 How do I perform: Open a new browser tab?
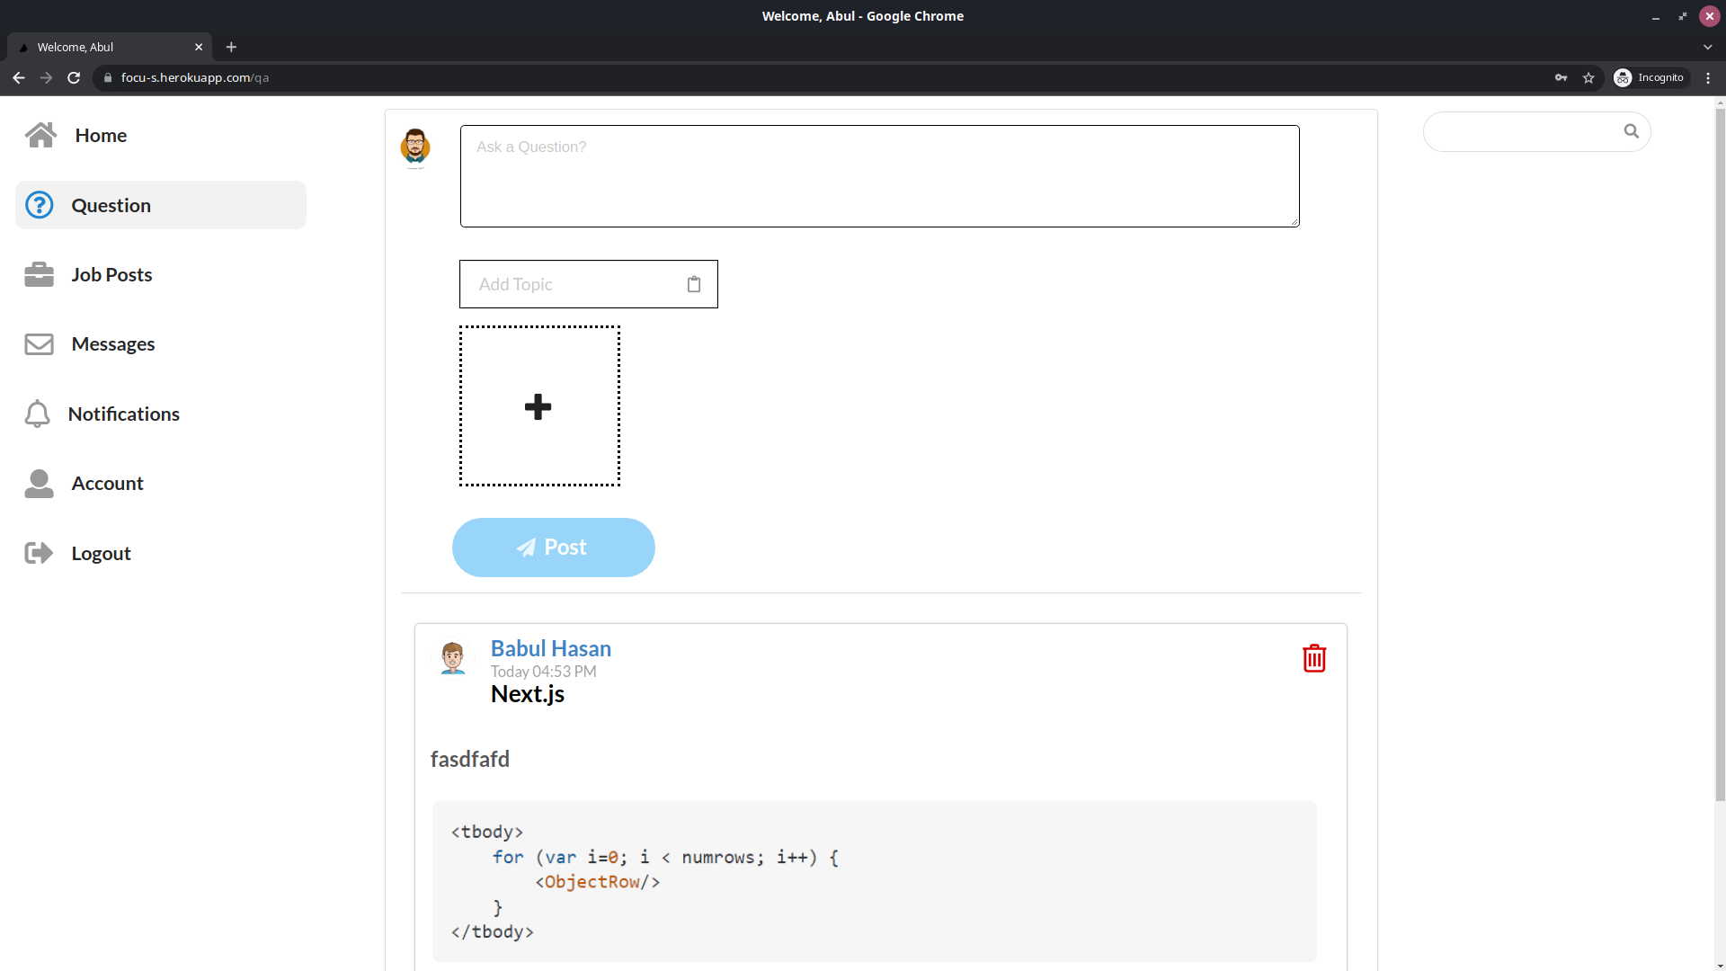[231, 47]
